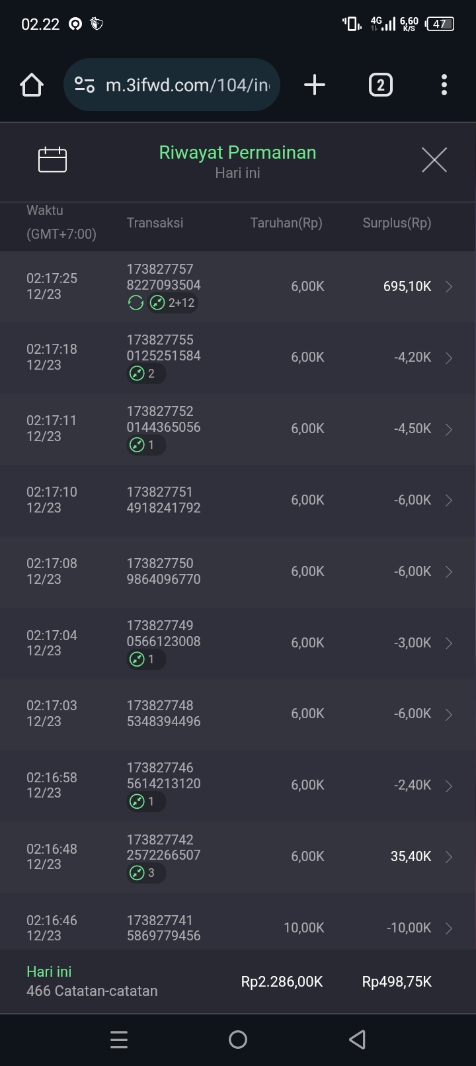476x1066 pixels.
Task: Click the 2+12 free-spin badge
Action: 173,303
